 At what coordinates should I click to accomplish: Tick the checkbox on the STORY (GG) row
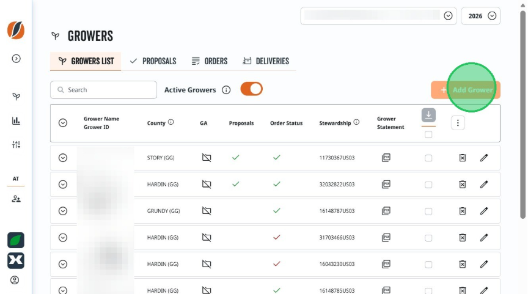pos(428,158)
